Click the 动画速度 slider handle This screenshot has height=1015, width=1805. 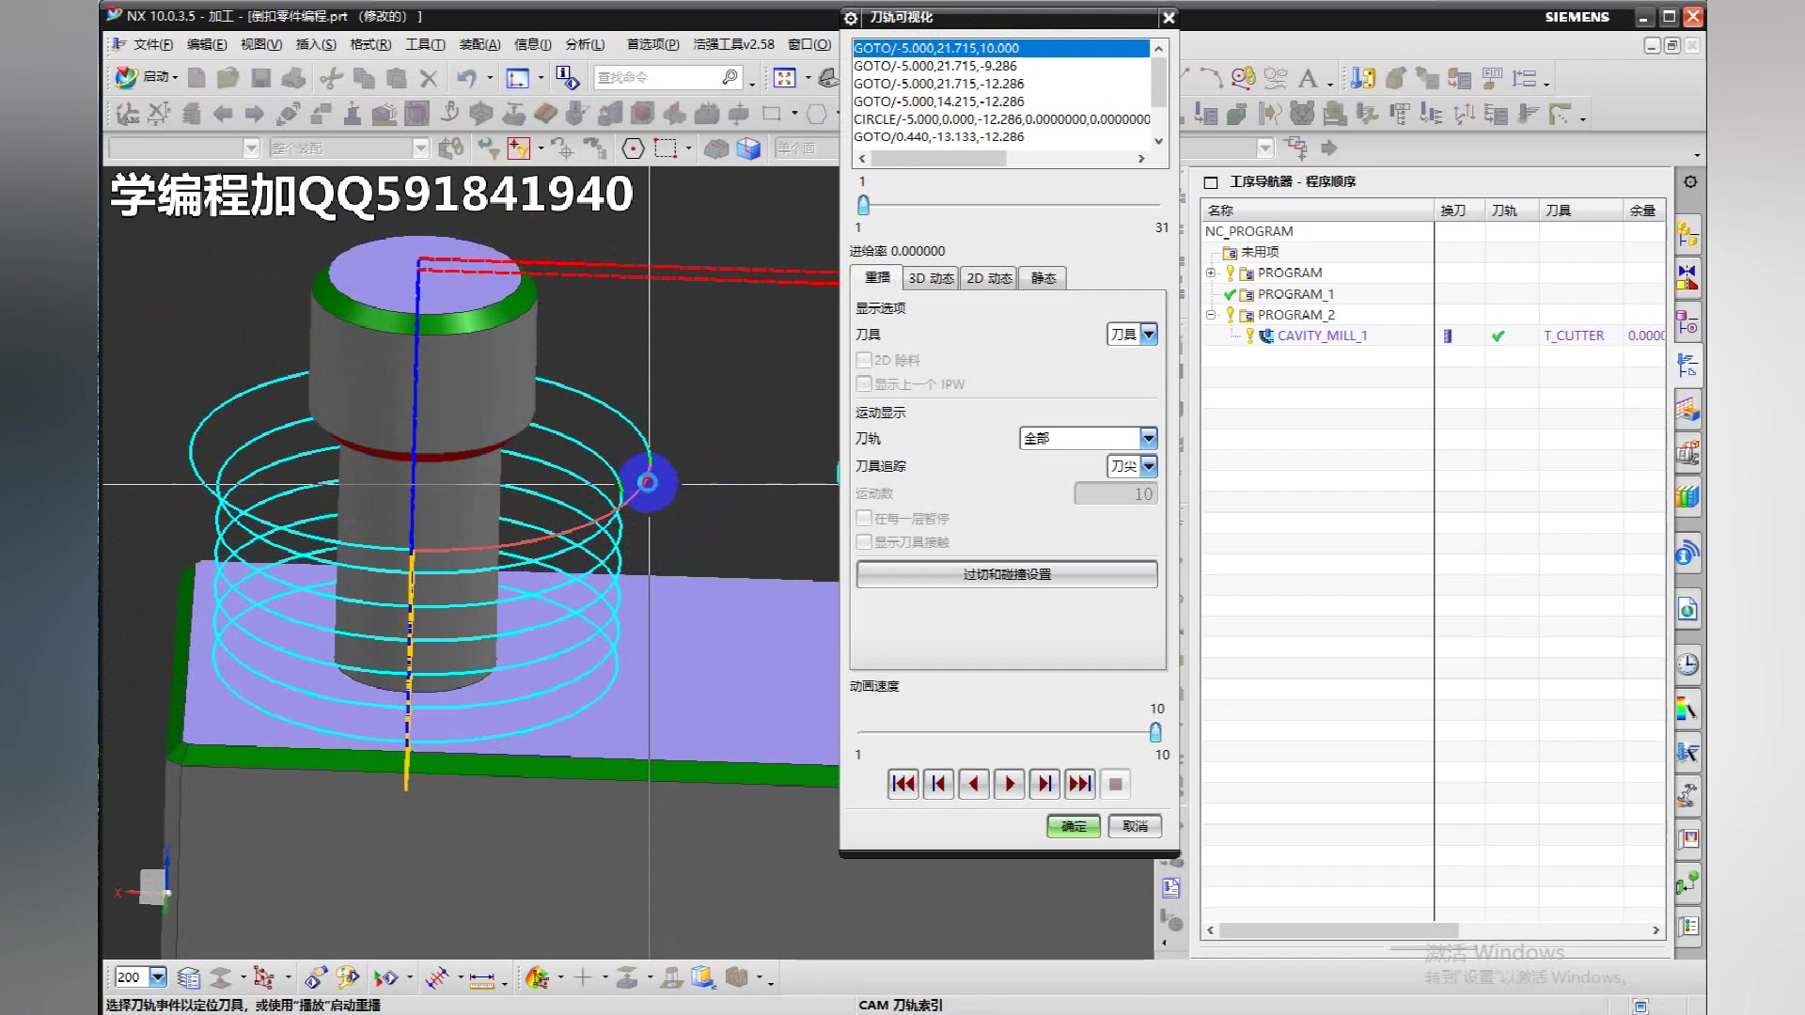[x=1155, y=732]
